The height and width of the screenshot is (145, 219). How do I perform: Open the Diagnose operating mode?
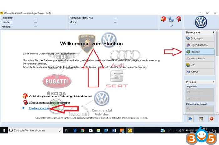click(199, 38)
